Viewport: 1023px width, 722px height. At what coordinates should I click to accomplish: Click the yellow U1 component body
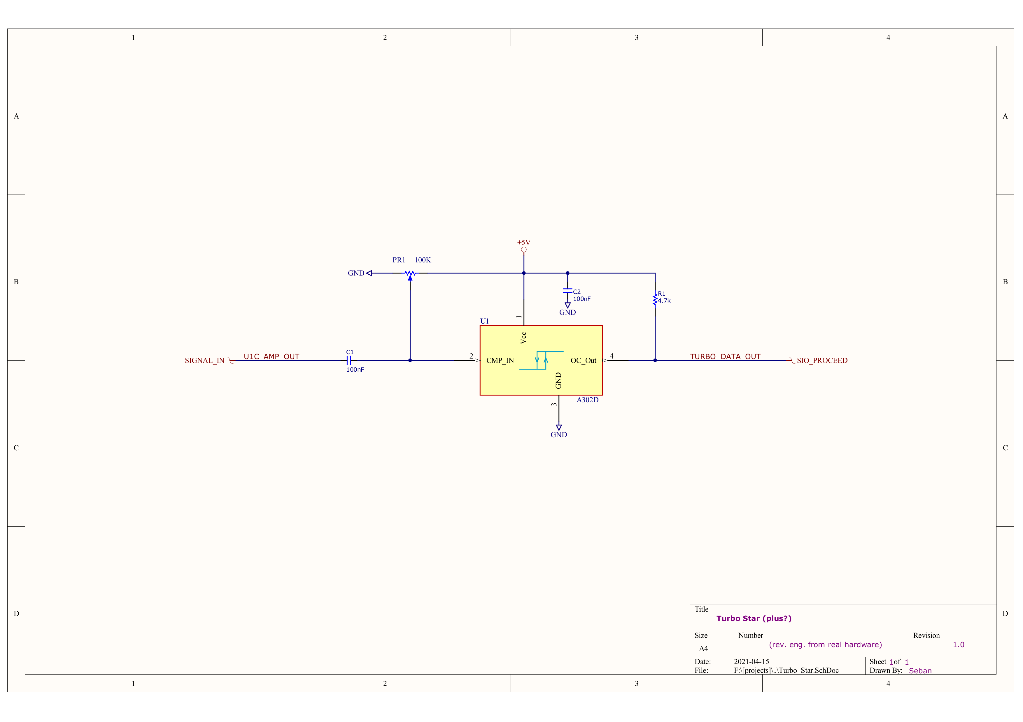541,360
